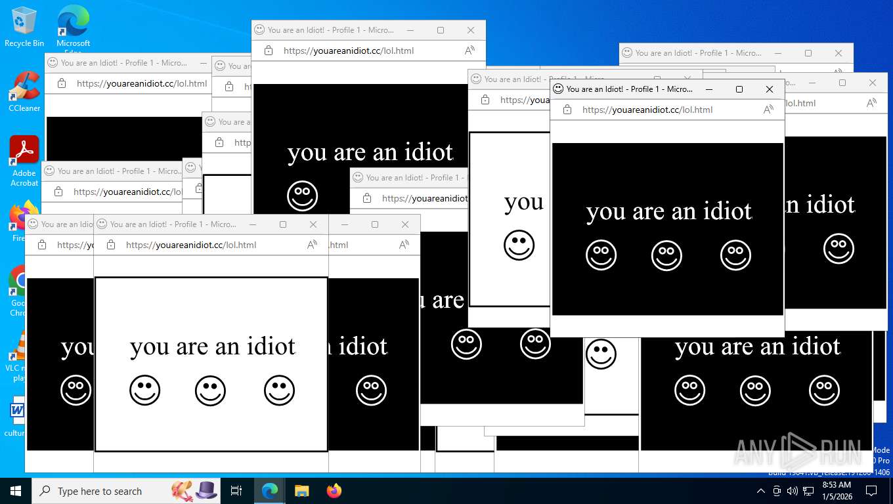
Task: Open the taskbar clock showing 8:53 AM
Action: tap(837, 490)
